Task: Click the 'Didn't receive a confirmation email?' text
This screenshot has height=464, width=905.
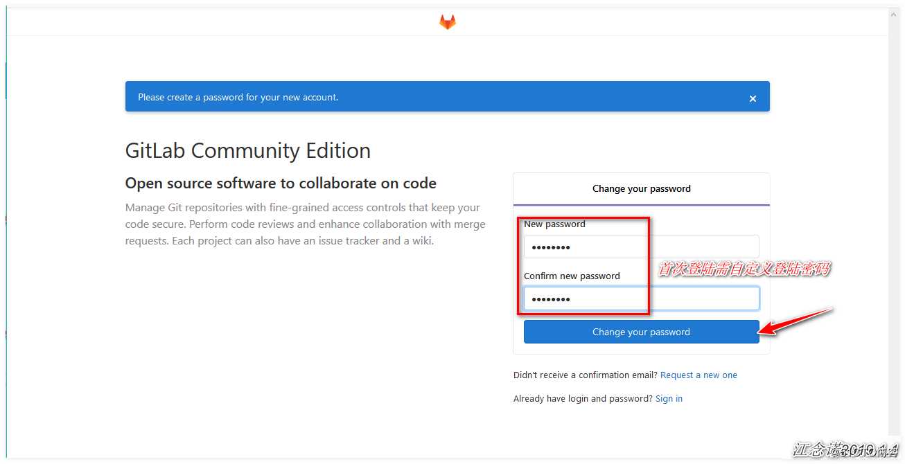Action: [586, 375]
